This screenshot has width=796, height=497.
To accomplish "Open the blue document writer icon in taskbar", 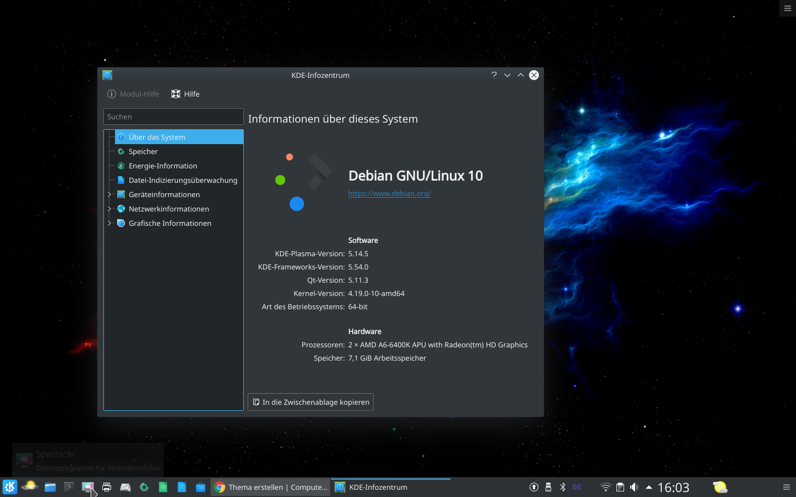I will (x=182, y=487).
